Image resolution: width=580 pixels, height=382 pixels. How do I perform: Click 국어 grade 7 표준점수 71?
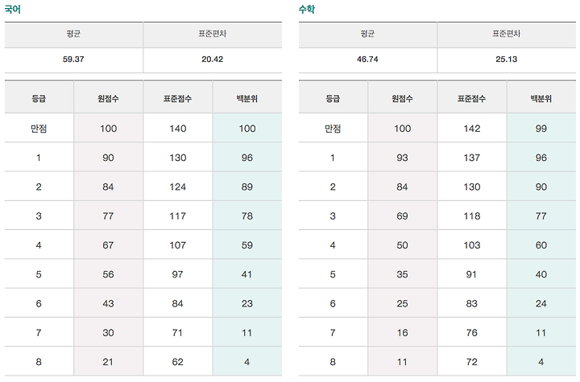pyautogui.click(x=177, y=333)
